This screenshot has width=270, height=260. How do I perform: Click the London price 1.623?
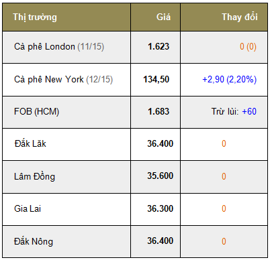pos(159,46)
